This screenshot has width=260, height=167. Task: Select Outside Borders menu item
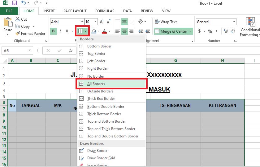click(111, 91)
